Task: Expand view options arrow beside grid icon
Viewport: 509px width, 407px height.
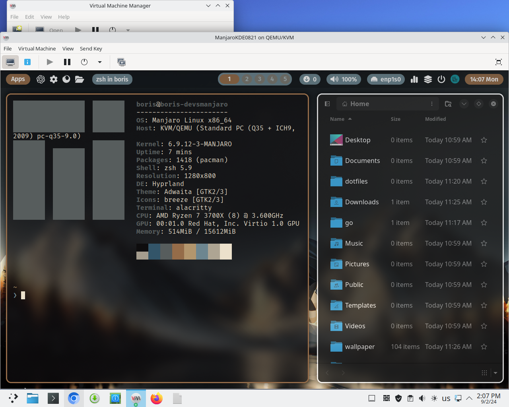Action: (x=495, y=373)
